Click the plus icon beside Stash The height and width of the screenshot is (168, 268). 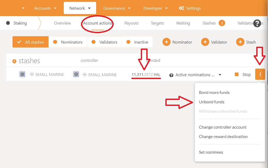[240, 42]
